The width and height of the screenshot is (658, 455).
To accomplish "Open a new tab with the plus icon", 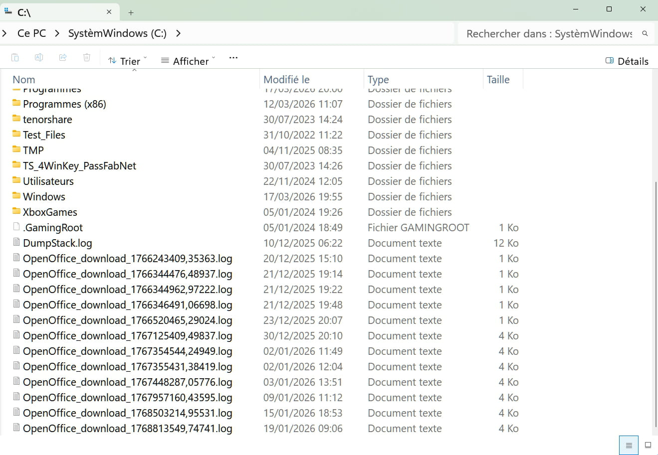I will 131,12.
